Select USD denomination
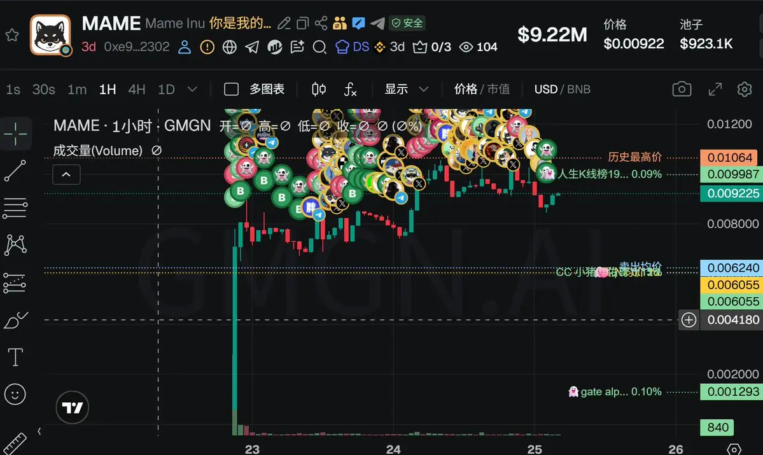The height and width of the screenshot is (455, 763). (x=546, y=90)
